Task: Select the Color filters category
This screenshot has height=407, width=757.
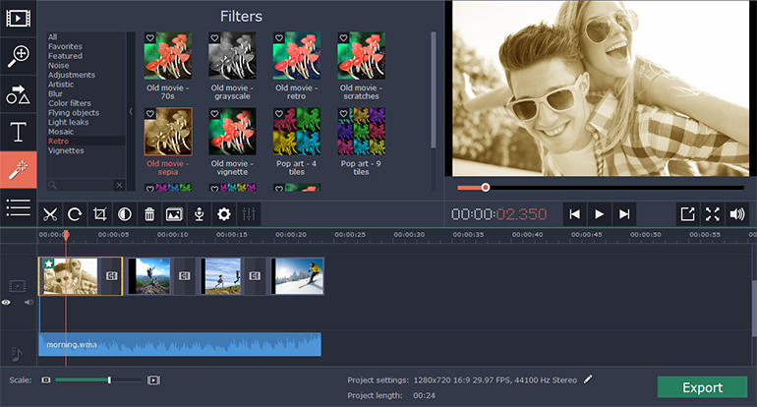Action: coord(70,103)
